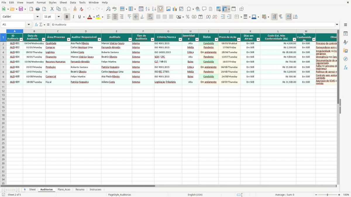Cut the selection with the scissors icon
Screen dimensions: 351x197
pos(52,9)
